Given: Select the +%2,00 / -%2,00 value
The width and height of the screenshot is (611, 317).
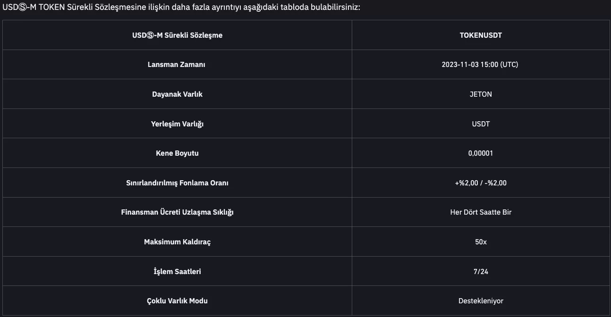Looking at the screenshot, I should 481,183.
